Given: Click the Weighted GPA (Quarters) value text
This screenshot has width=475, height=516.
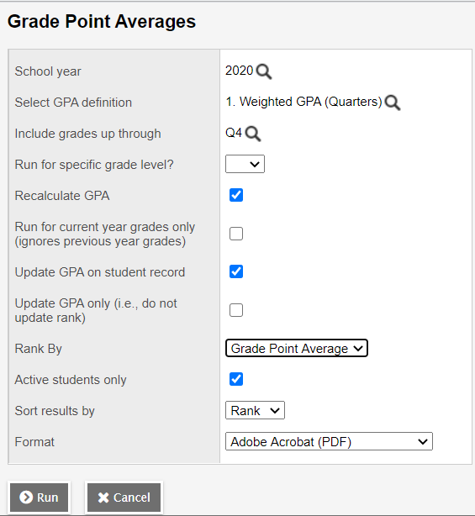Looking at the screenshot, I should pyautogui.click(x=303, y=102).
